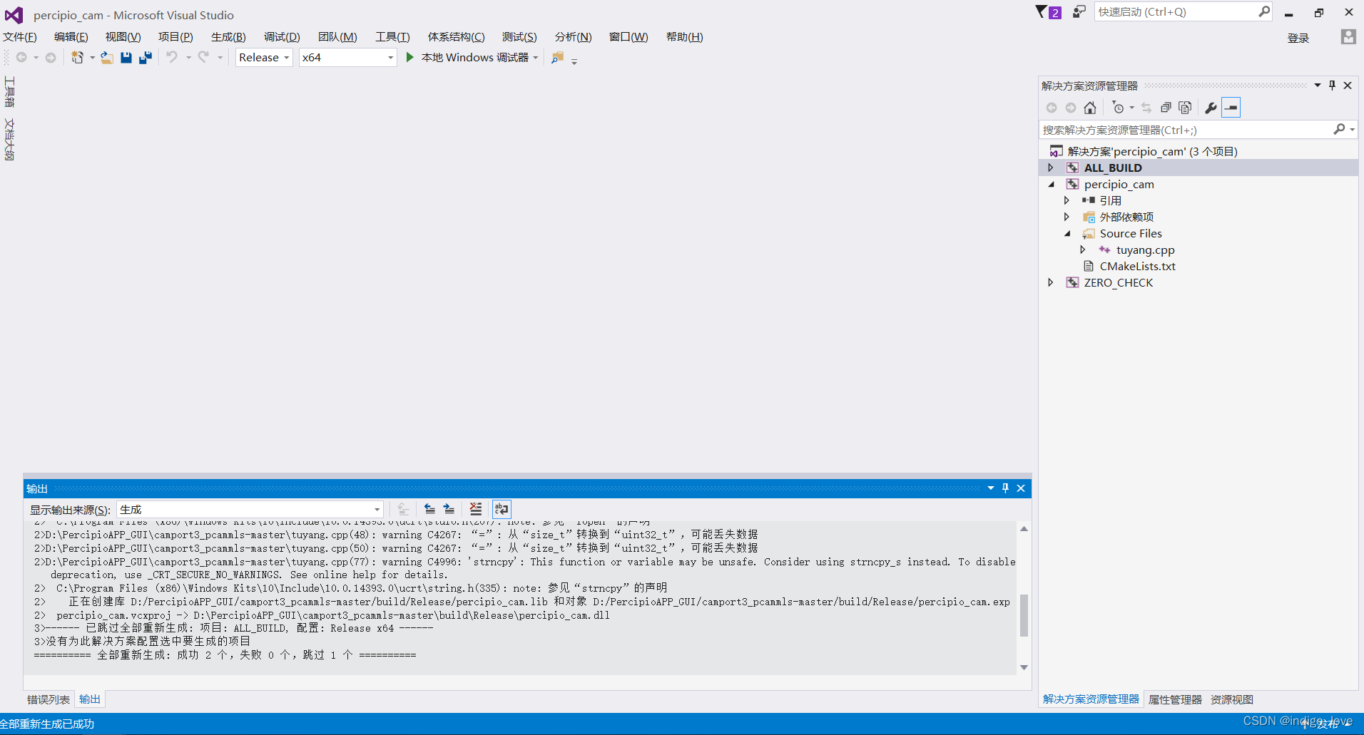Click Solution Explorer search magnifier icon

[x=1339, y=129]
